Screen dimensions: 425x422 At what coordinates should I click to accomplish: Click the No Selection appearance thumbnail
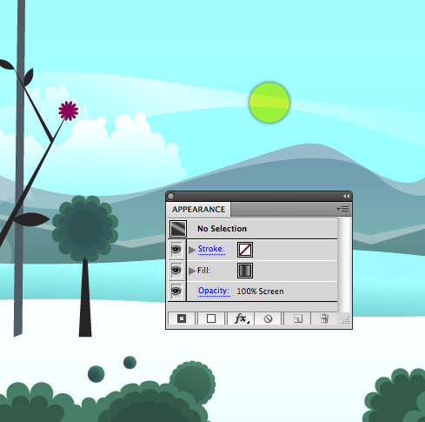pos(178,229)
